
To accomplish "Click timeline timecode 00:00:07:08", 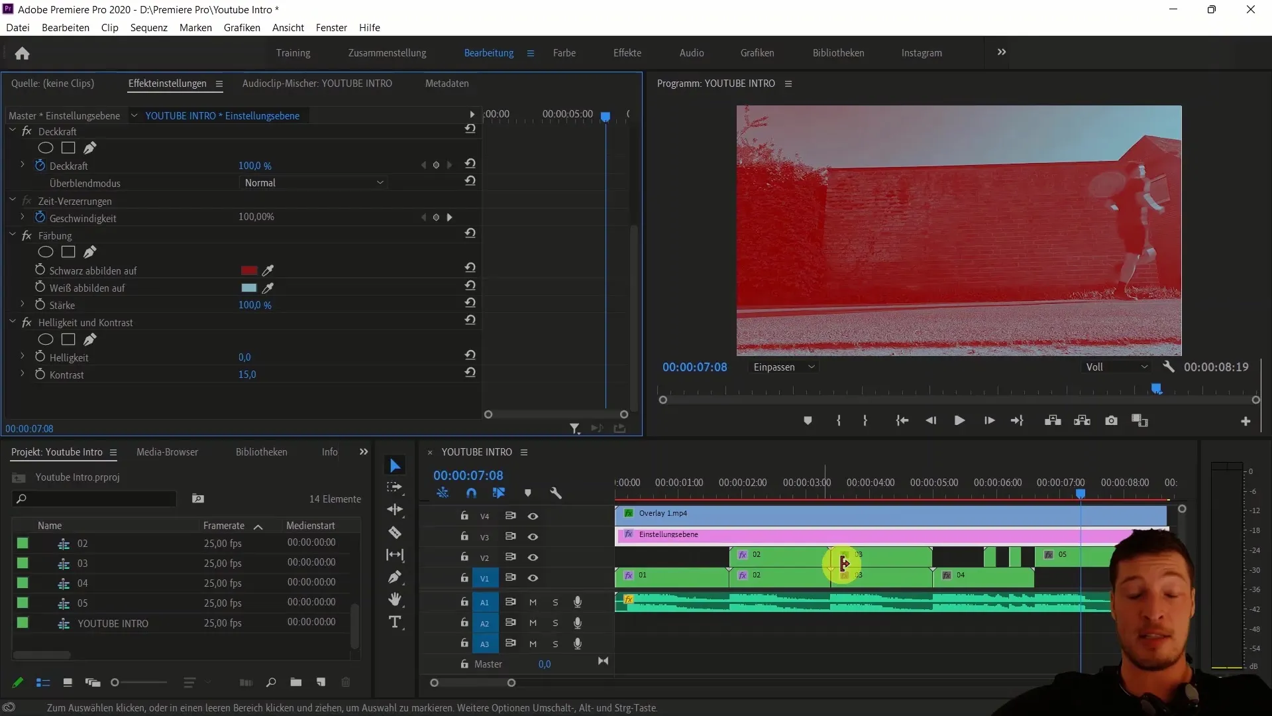I will click(x=468, y=475).
